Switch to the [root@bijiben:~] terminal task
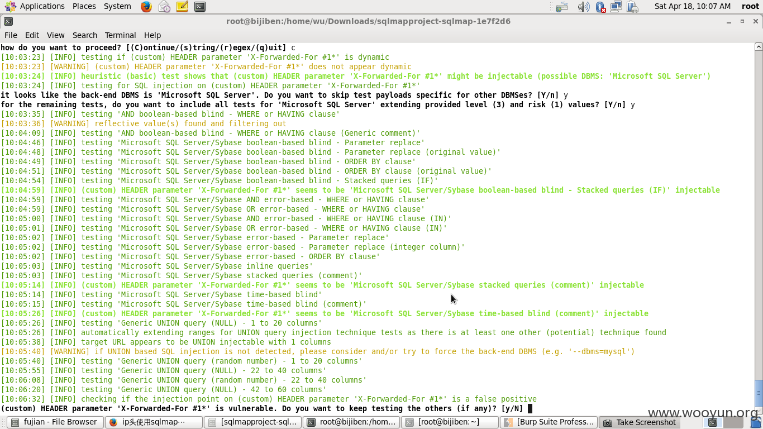 [x=450, y=422]
